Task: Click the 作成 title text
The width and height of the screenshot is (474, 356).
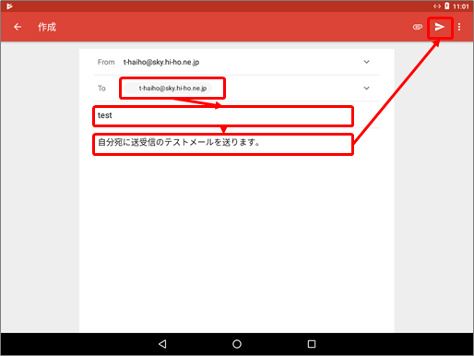Action: pos(47,27)
